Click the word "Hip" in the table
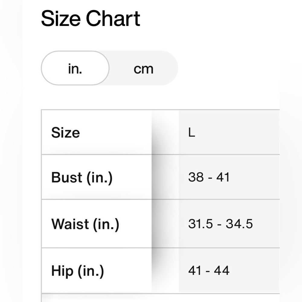The width and height of the screenshot is (302, 302). coord(62,271)
